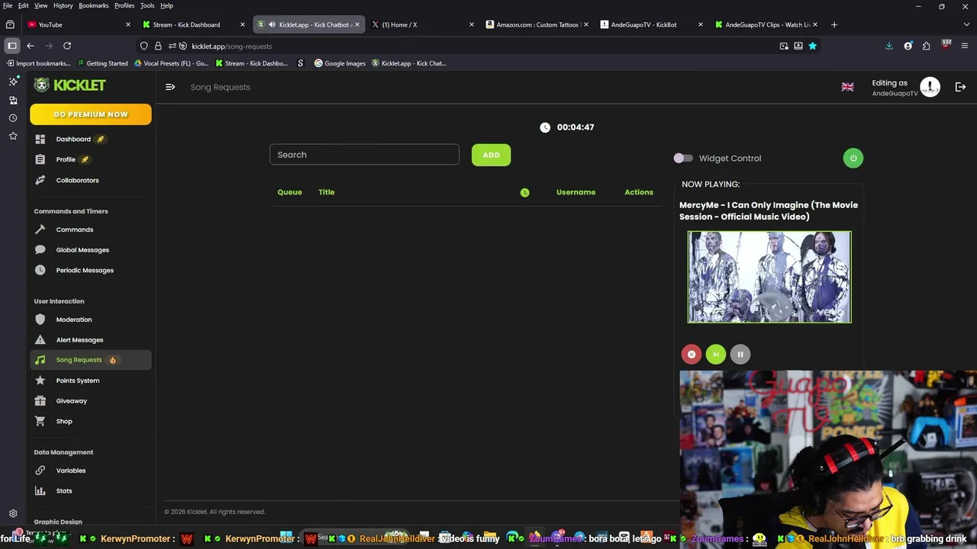Click the Giveaway gift icon
This screenshot has width=977, height=549.
[40, 401]
